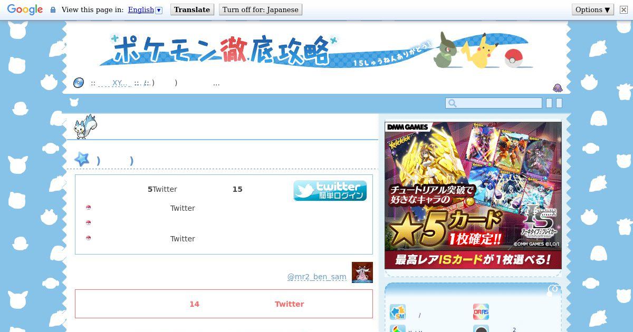Open the translate language dropdown arrow
The image size is (633, 332).
159,10
